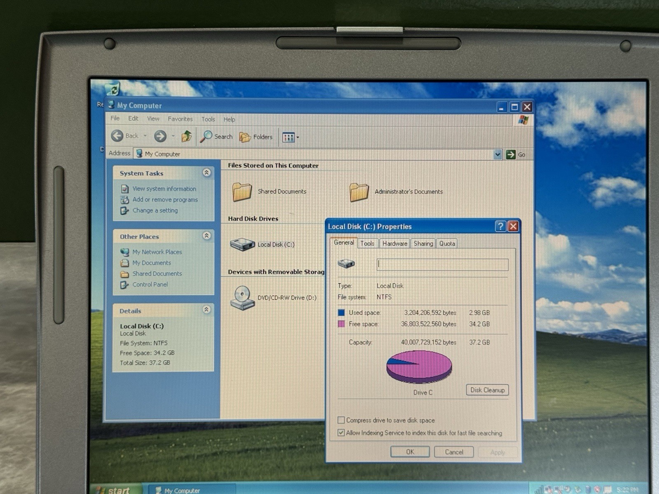Click the Shared Documents sidebar icon

click(124, 274)
